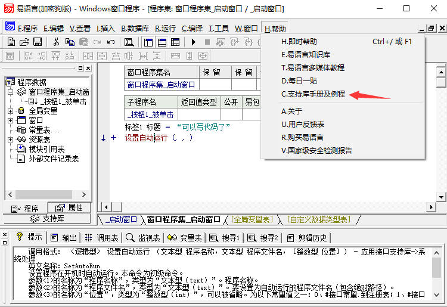447x307 pixels.
Task: Click the editor vertical scrollbar down arrow
Action: (x=441, y=197)
